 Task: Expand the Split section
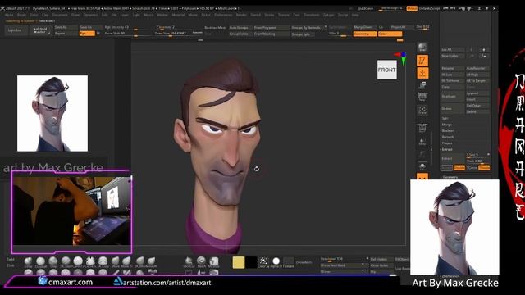[x=445, y=118]
